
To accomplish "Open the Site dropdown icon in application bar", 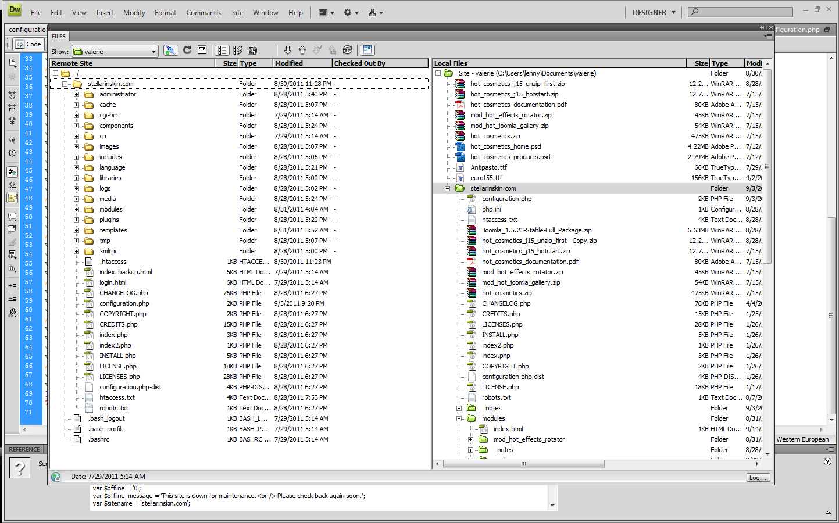I will (x=376, y=12).
